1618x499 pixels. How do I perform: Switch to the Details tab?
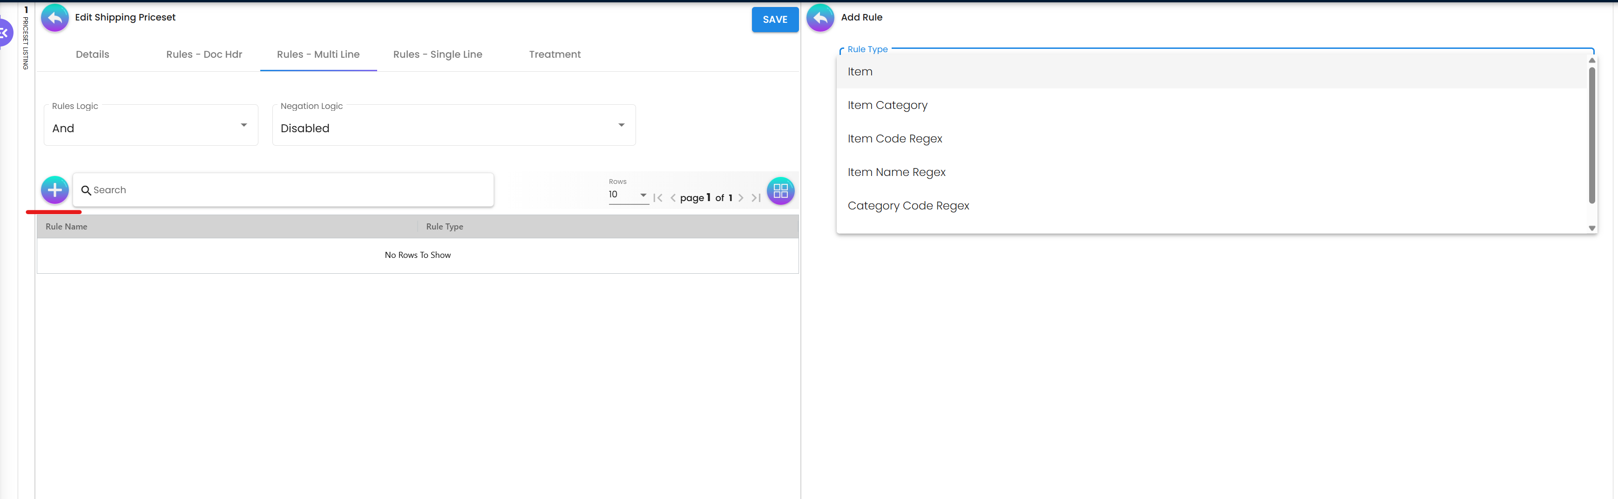click(92, 54)
